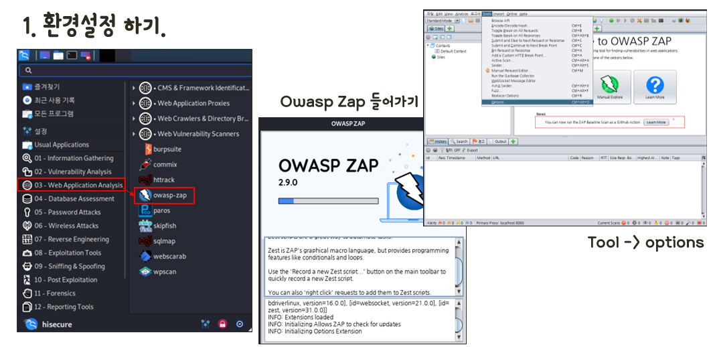Open sqlmap from the application list

[157, 241]
